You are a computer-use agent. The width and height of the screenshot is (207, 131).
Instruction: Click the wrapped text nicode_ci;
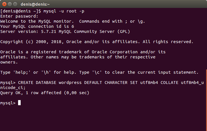13,88
